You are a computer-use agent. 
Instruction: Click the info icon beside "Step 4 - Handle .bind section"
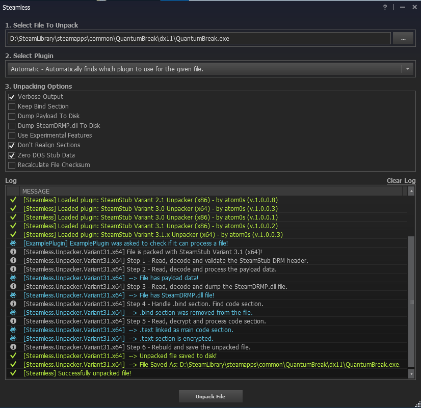(x=13, y=304)
